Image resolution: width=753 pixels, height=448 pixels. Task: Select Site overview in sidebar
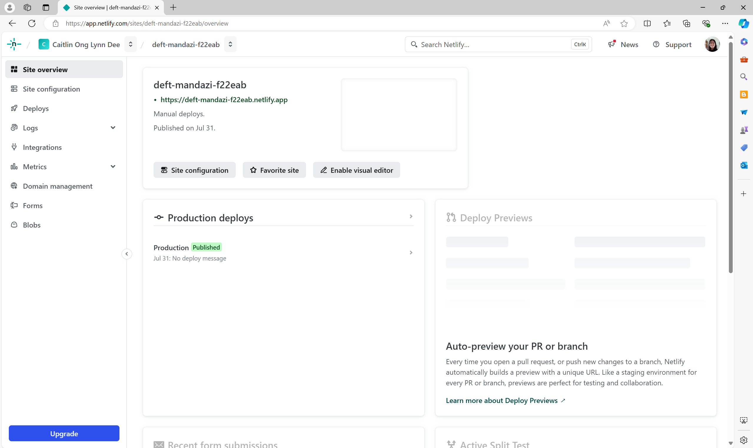click(64, 69)
